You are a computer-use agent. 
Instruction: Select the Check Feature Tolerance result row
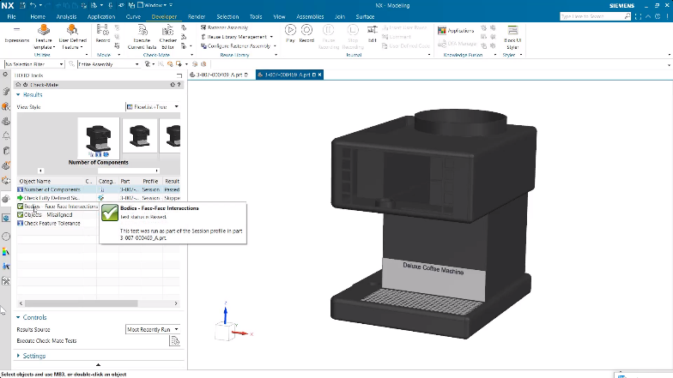coord(52,223)
